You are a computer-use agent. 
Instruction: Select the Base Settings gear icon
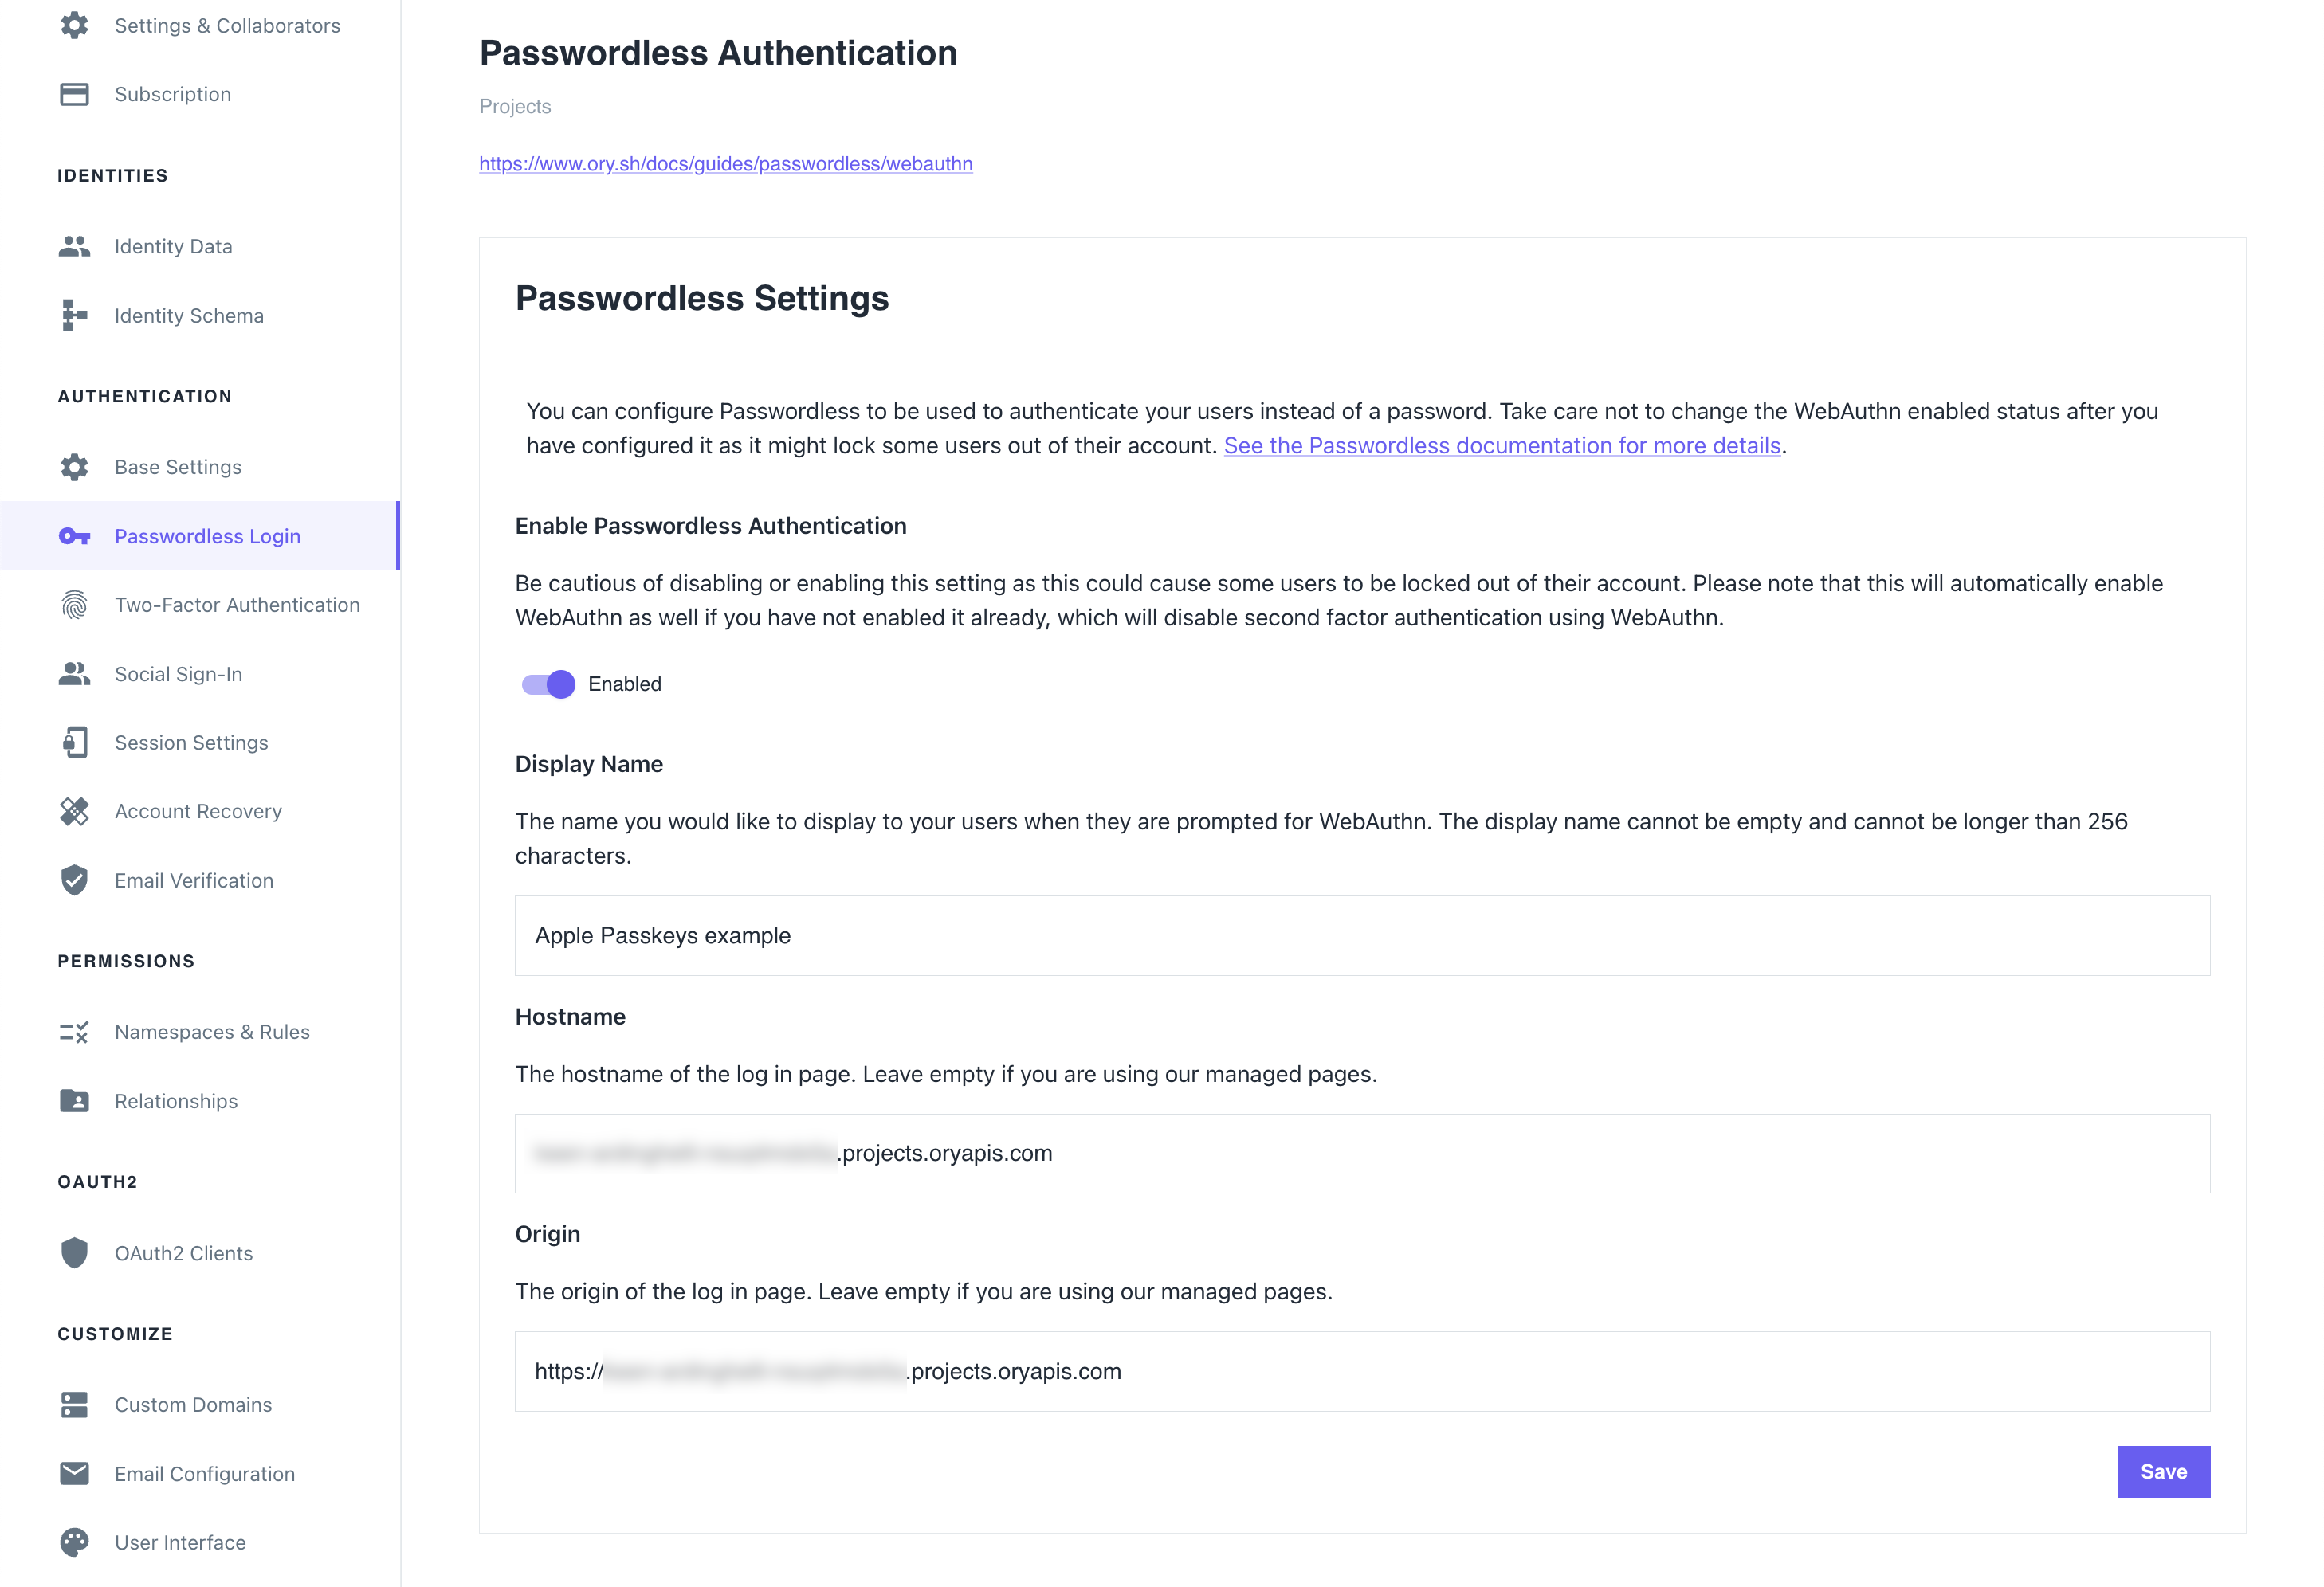(x=74, y=467)
